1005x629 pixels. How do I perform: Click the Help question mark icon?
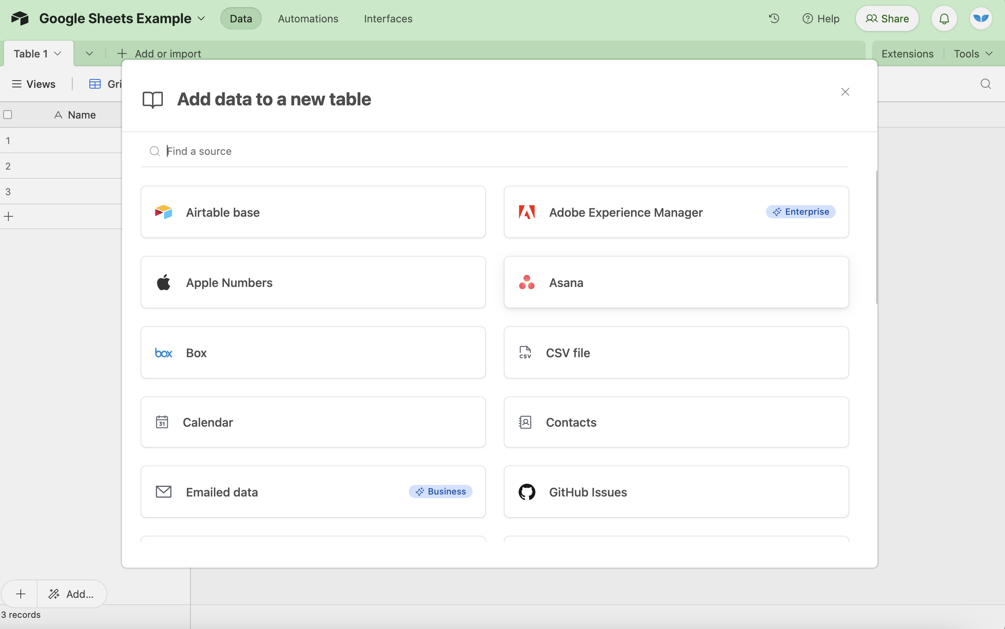click(x=807, y=19)
